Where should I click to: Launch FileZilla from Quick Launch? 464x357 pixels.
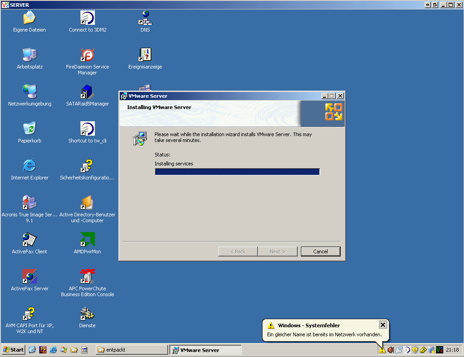point(43,350)
